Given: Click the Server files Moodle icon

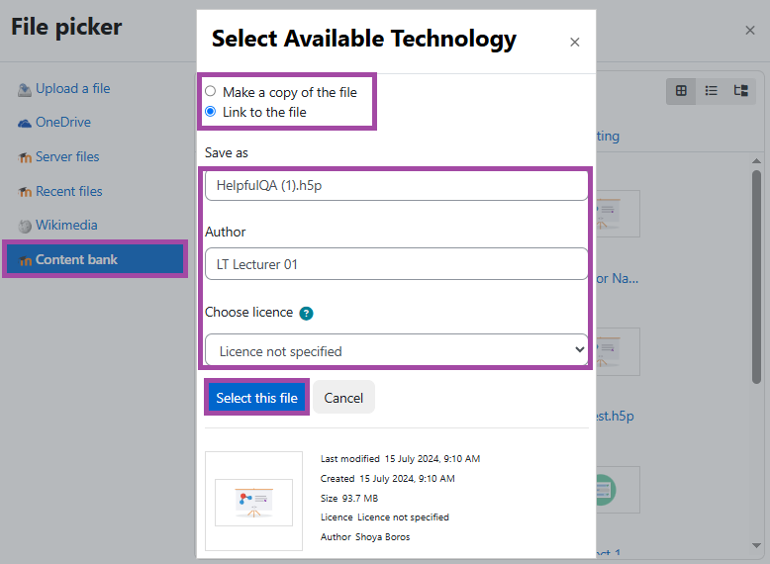Looking at the screenshot, I should point(25,158).
